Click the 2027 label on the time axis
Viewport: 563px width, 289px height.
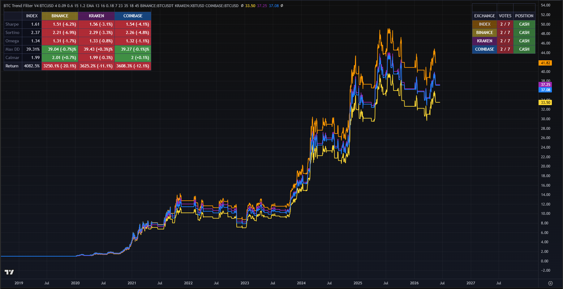[471, 283]
